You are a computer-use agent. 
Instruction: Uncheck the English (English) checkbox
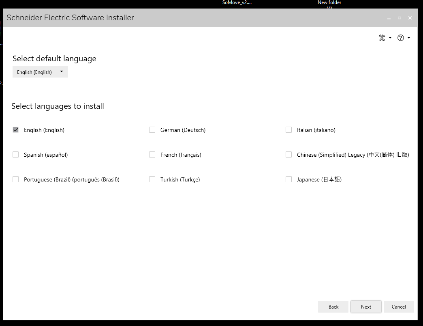click(x=16, y=130)
